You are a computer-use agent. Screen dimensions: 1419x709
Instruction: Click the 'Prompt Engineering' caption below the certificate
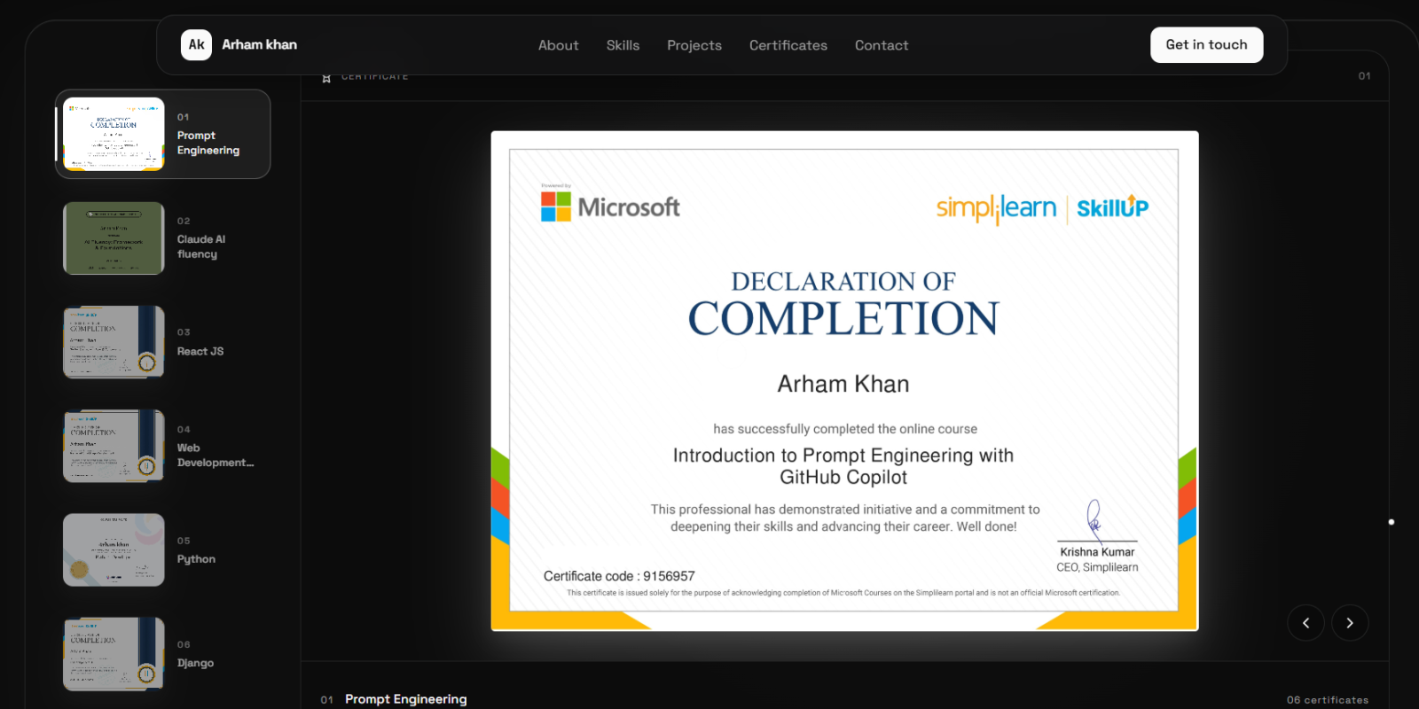(x=406, y=699)
